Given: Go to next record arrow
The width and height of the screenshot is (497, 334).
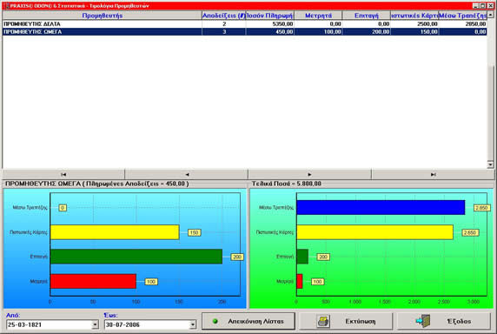Looking at the screenshot, I should [309, 175].
